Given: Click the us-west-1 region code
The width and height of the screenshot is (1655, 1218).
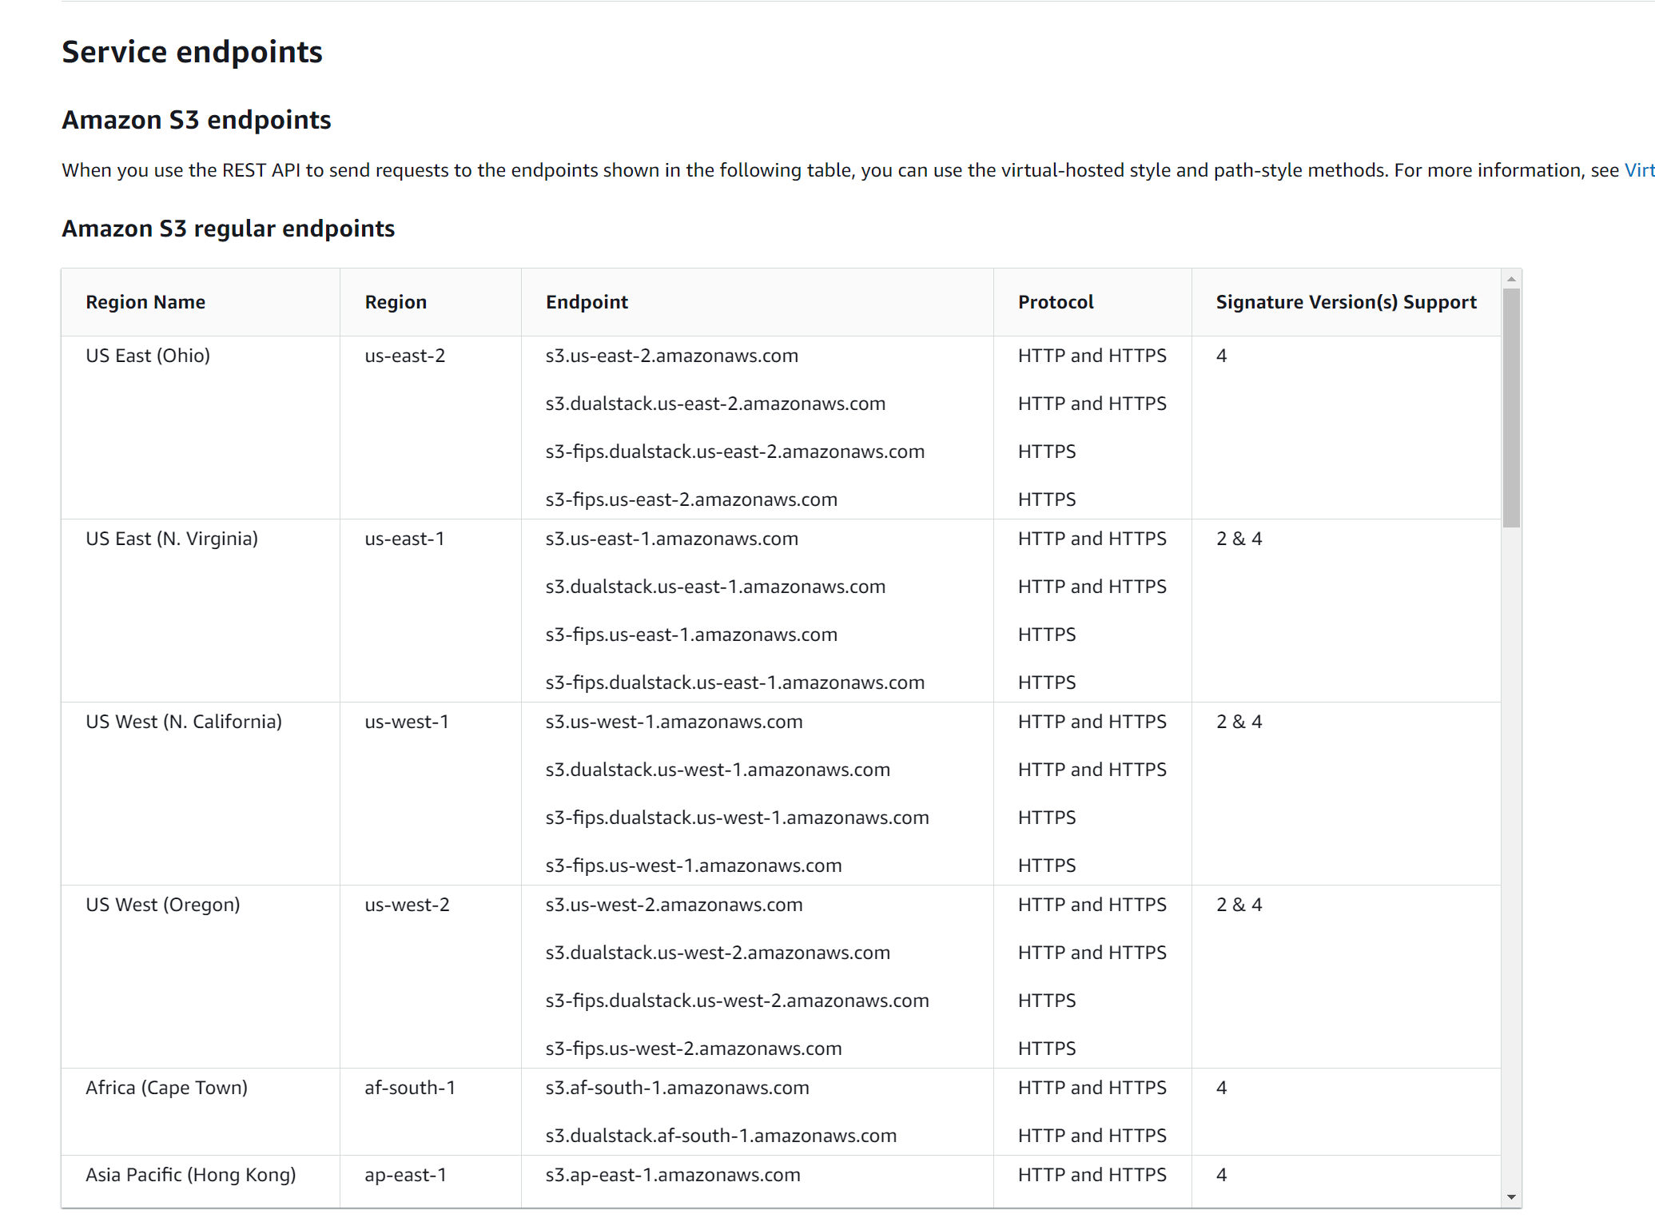Looking at the screenshot, I should click(x=407, y=722).
